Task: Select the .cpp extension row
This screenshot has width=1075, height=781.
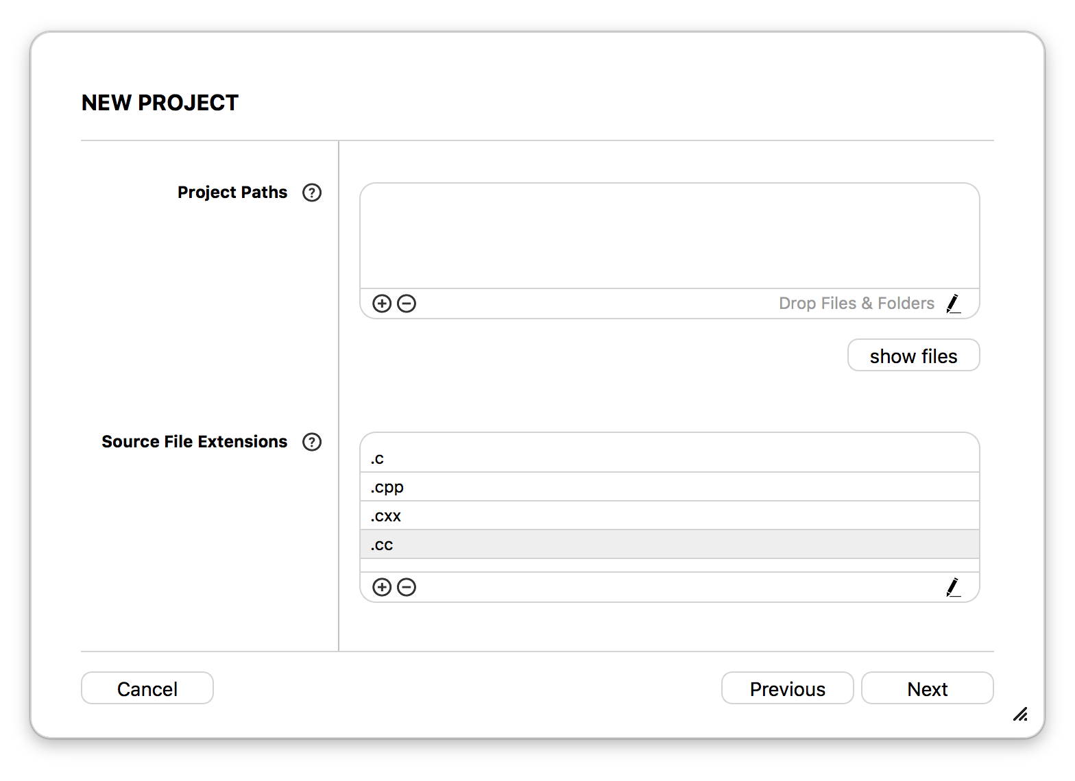Action: 670,487
